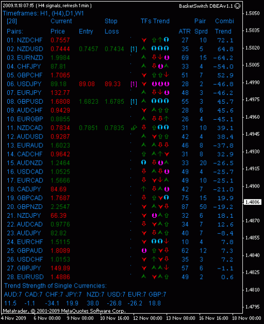This screenshot has width=264, height=324.
Task: Click the GBPNZD ATR value 87
Action: 185,207
